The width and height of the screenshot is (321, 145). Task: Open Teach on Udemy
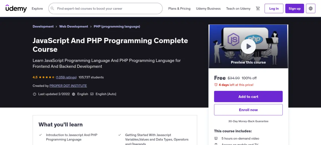pyautogui.click(x=238, y=9)
